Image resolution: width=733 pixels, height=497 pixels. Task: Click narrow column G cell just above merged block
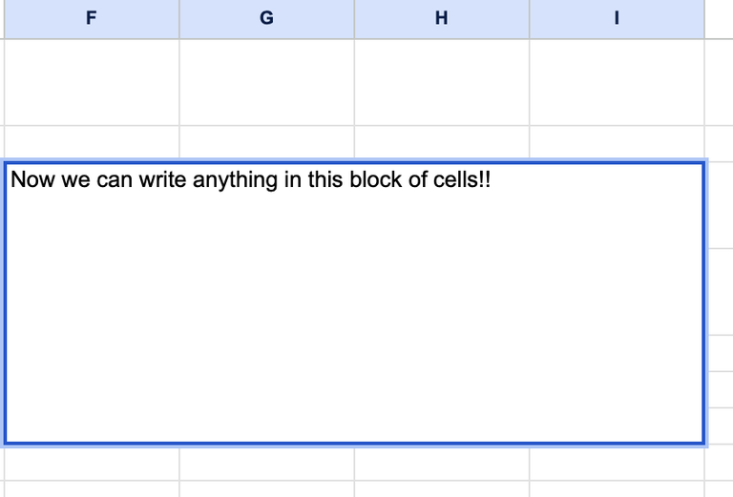tap(266, 142)
